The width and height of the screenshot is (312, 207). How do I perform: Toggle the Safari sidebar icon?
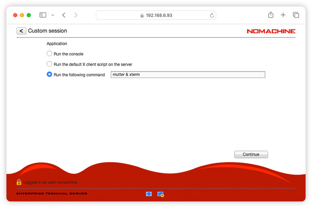(x=43, y=15)
